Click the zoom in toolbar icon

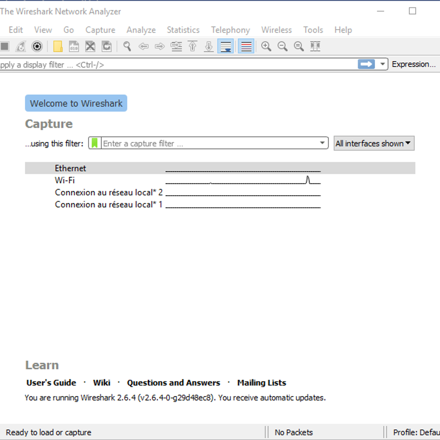(x=266, y=47)
